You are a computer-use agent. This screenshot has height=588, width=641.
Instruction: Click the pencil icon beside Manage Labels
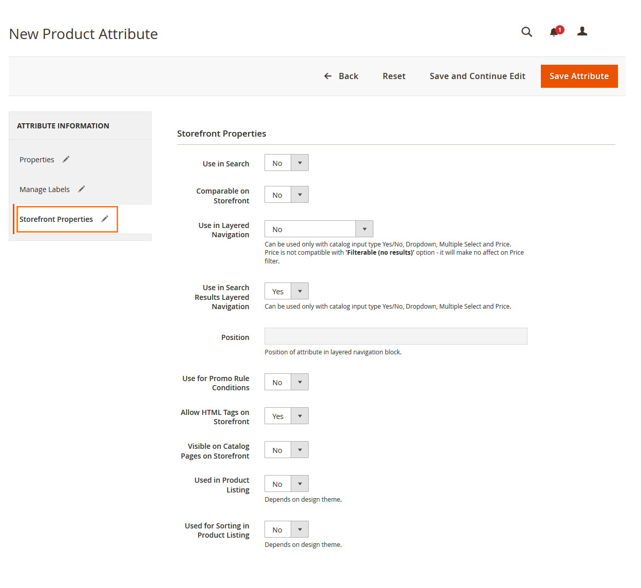tap(81, 189)
